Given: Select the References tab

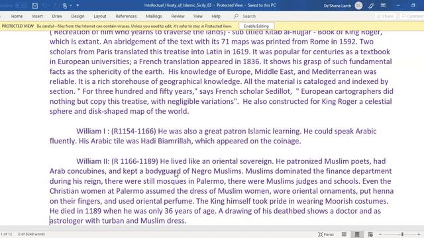Looking at the screenshot, I should point(126,16).
